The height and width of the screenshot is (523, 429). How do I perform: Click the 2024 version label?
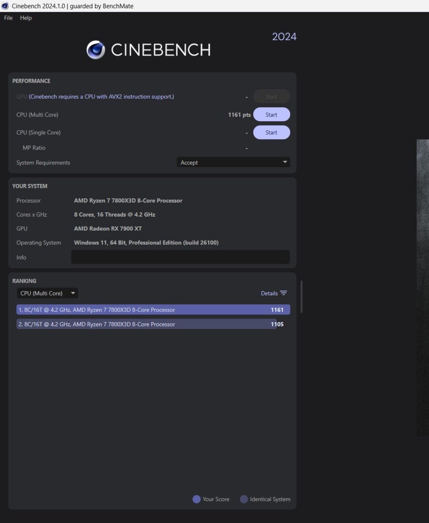click(285, 37)
